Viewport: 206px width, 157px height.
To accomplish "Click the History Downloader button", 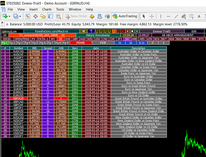I will click(98, 35).
